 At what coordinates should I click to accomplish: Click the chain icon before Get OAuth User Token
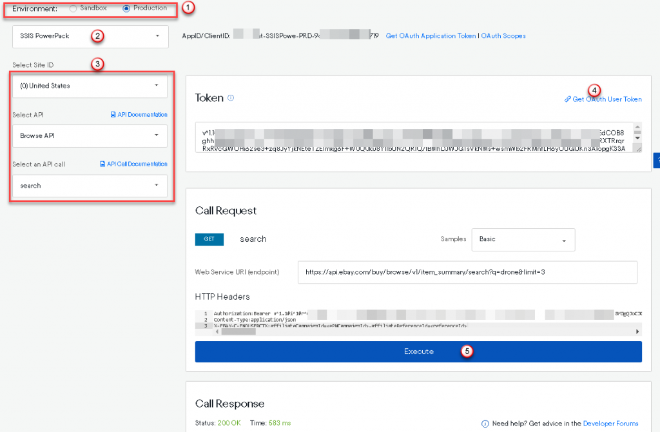click(567, 99)
